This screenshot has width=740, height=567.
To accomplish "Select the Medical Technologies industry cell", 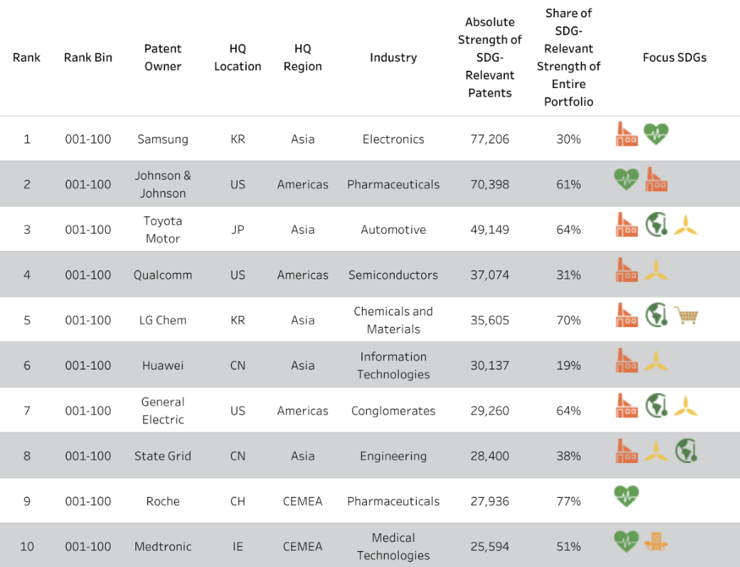I will (393, 546).
